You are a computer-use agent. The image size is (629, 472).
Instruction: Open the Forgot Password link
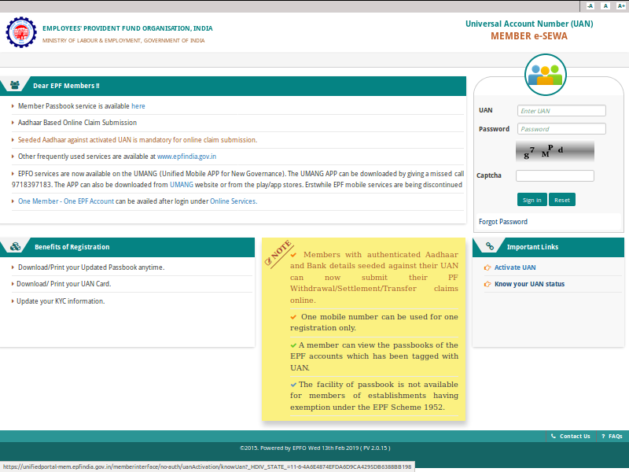pos(502,221)
